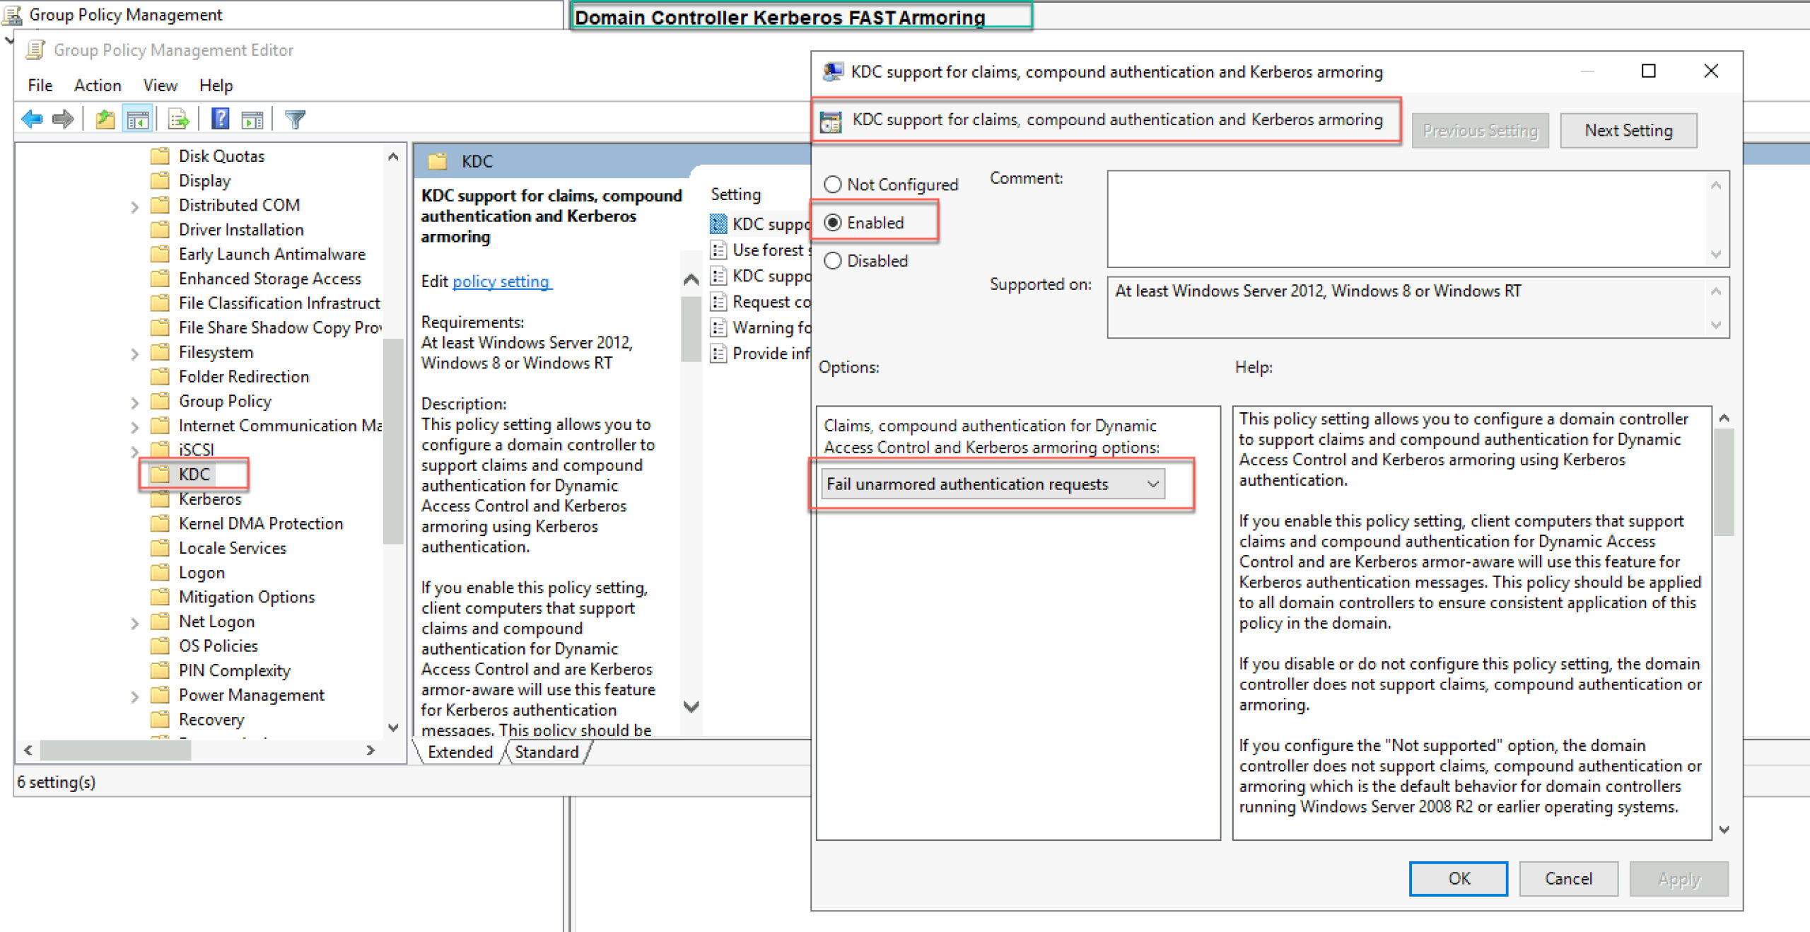
Task: Click the Show/Hide action pane icon
Action: [252, 119]
